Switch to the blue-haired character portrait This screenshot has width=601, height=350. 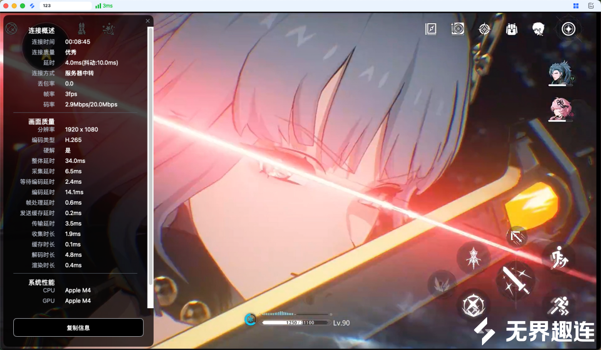click(561, 73)
